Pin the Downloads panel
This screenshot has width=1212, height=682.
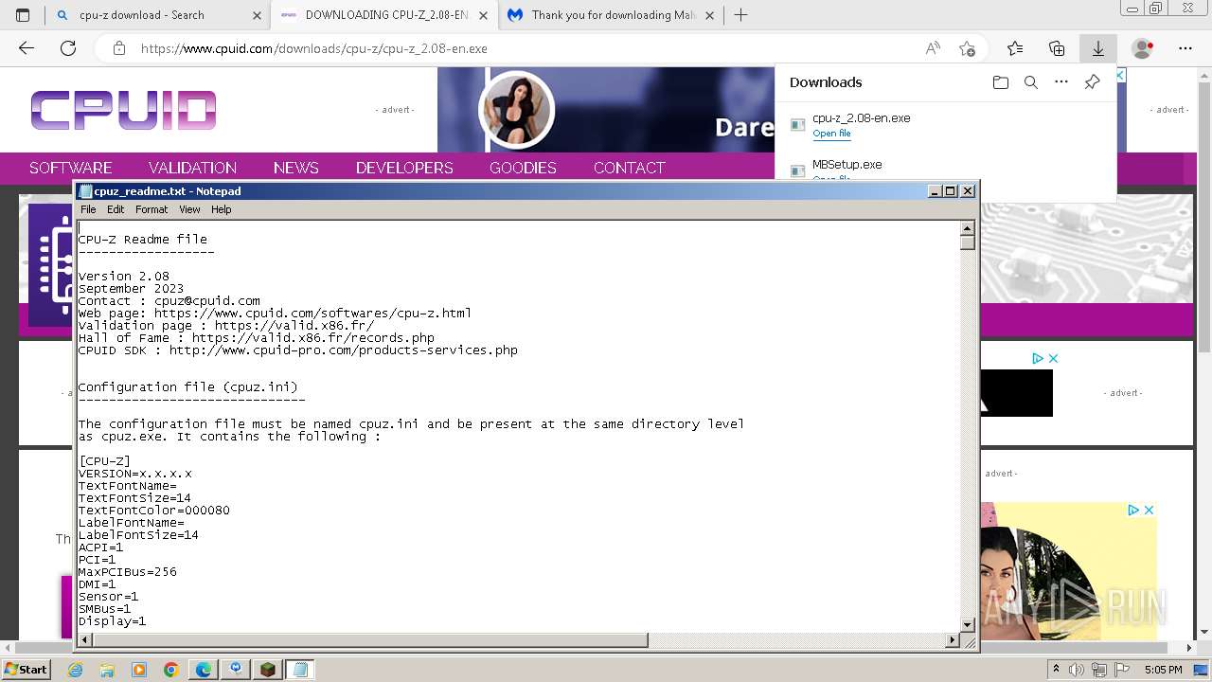click(1092, 82)
